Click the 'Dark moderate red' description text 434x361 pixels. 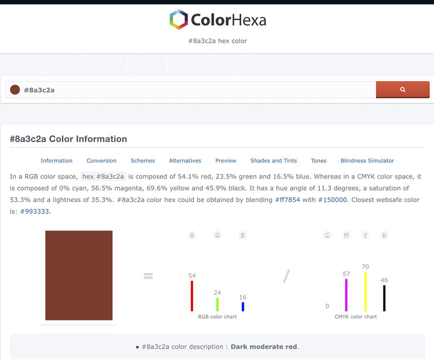point(264,346)
